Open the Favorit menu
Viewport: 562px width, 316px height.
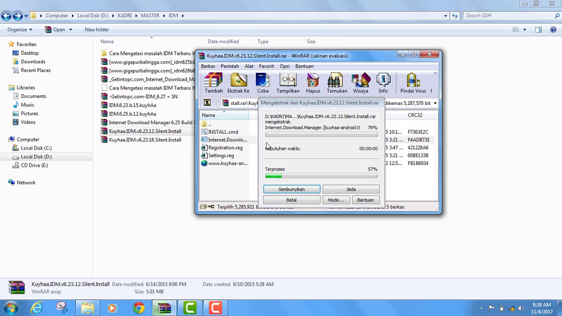pyautogui.click(x=267, y=66)
